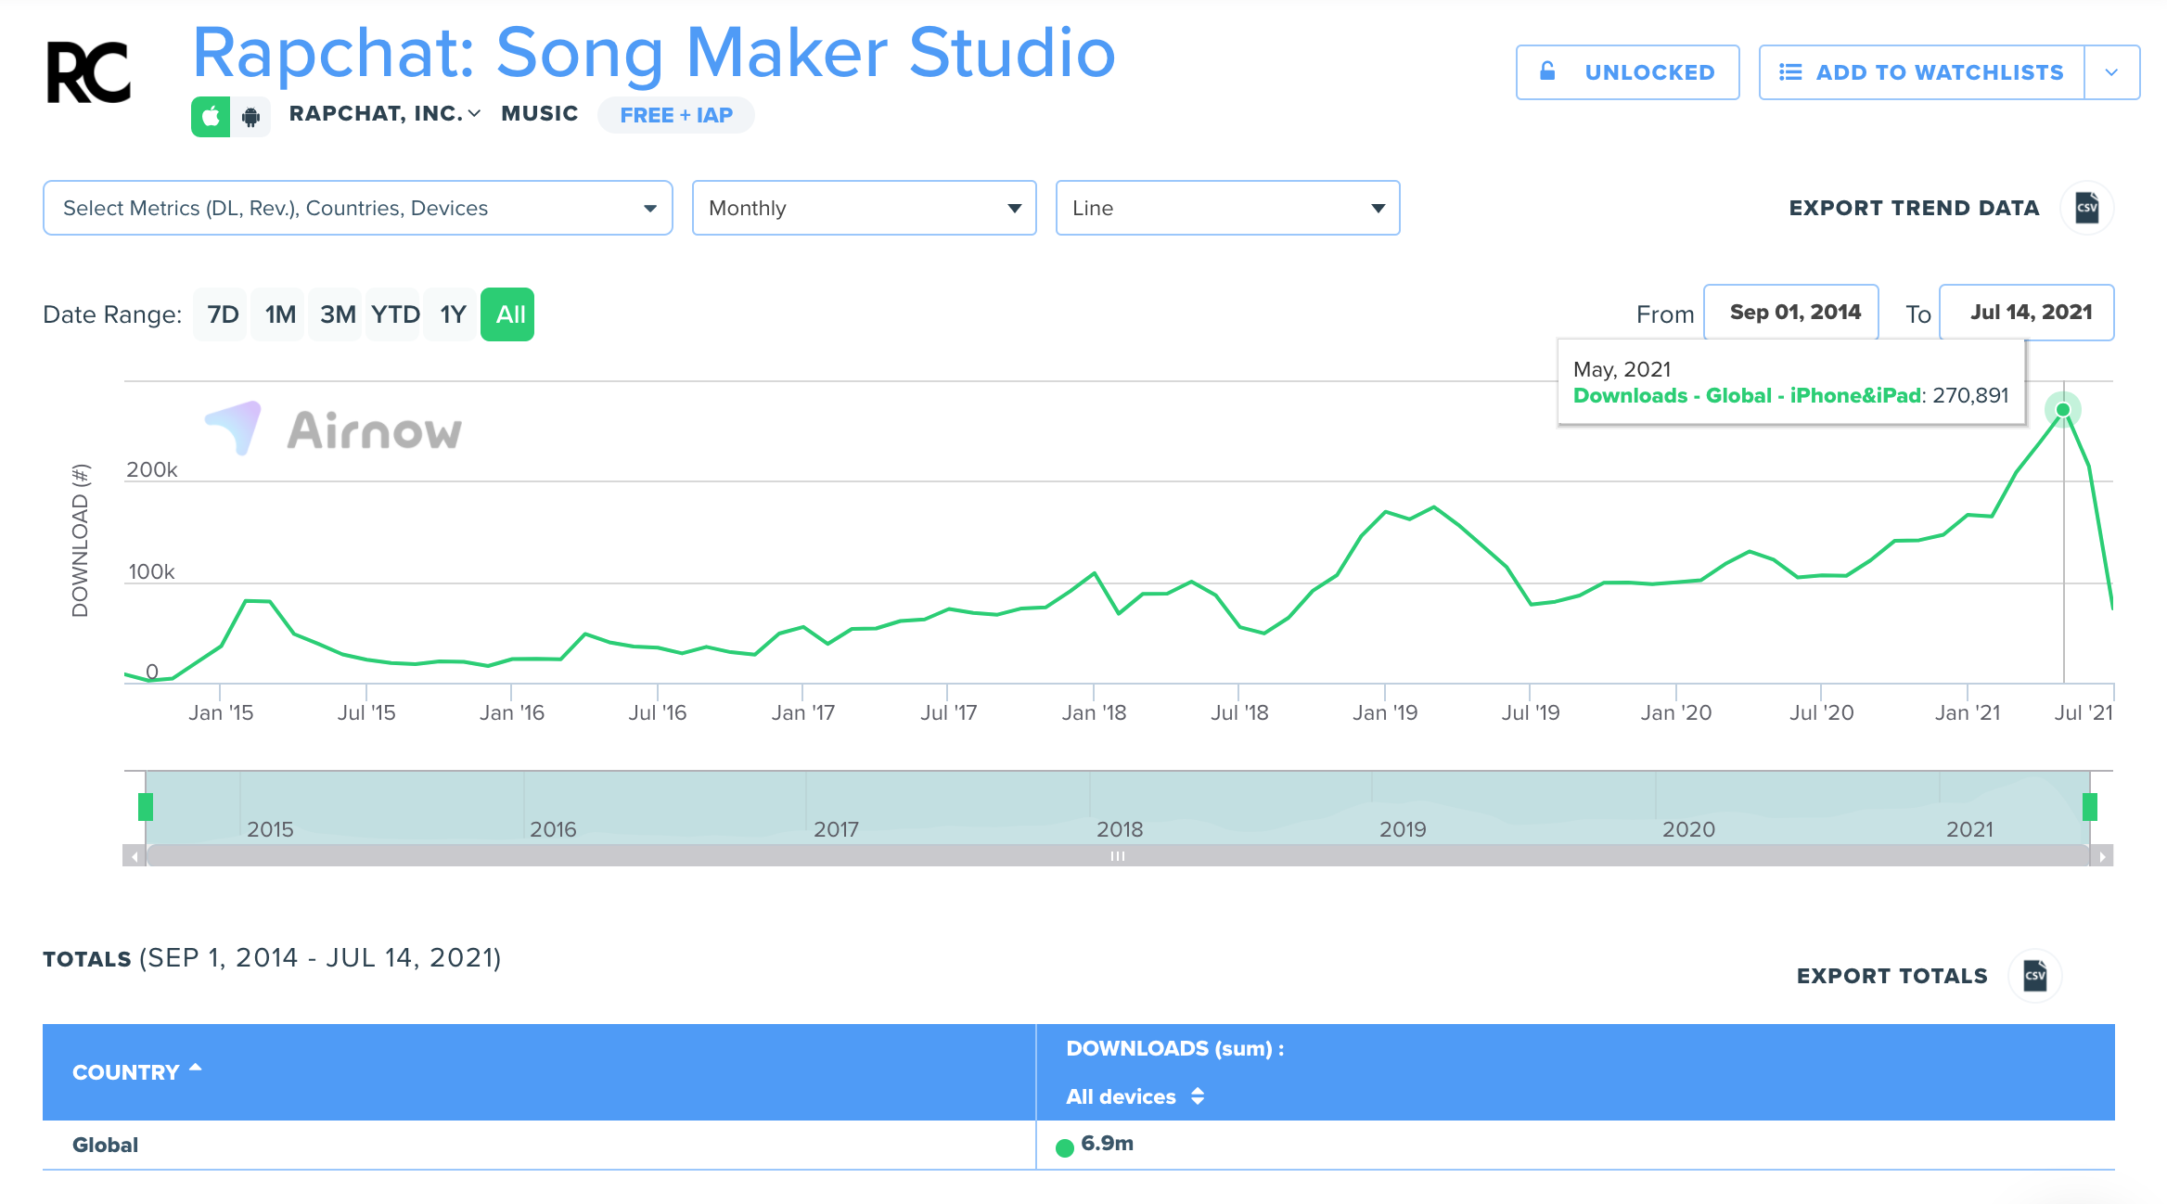Click the All devices sort arrows
The image size is (2167, 1204).
[1198, 1096]
